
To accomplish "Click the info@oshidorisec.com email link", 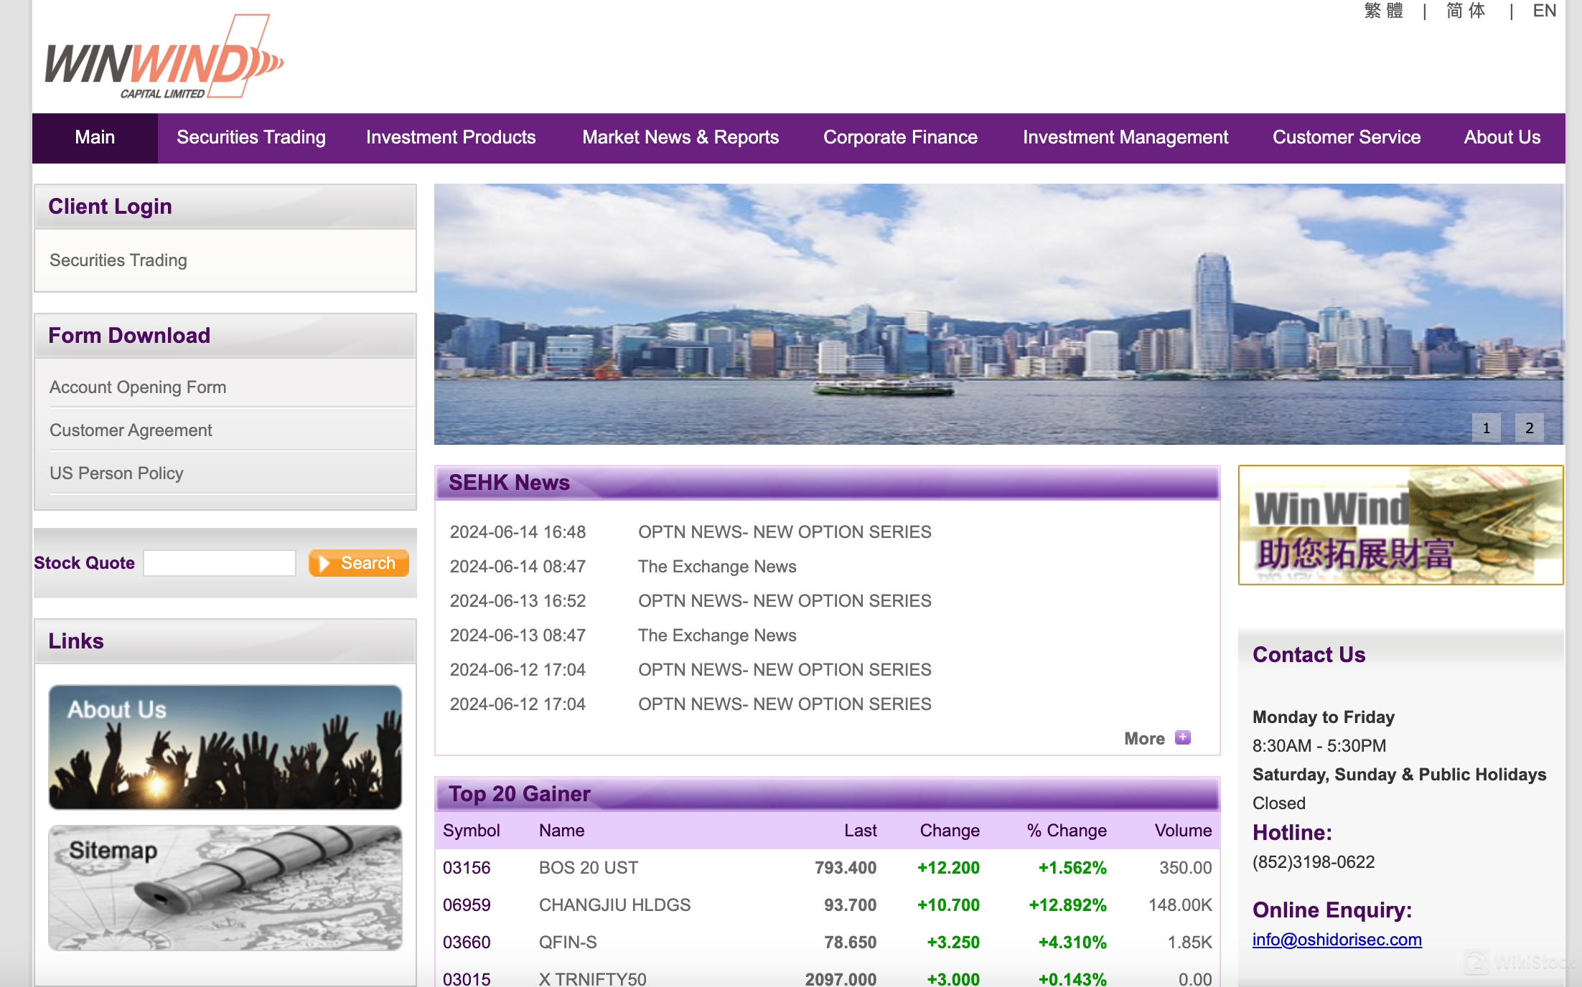I will point(1337,940).
